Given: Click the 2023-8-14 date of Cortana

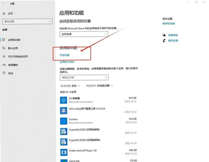Looking at the screenshot, I should (x=131, y=122).
